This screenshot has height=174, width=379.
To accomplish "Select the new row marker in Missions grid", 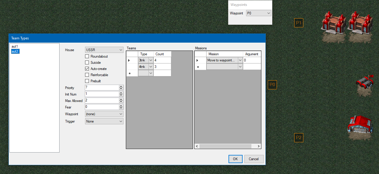I will [201, 67].
